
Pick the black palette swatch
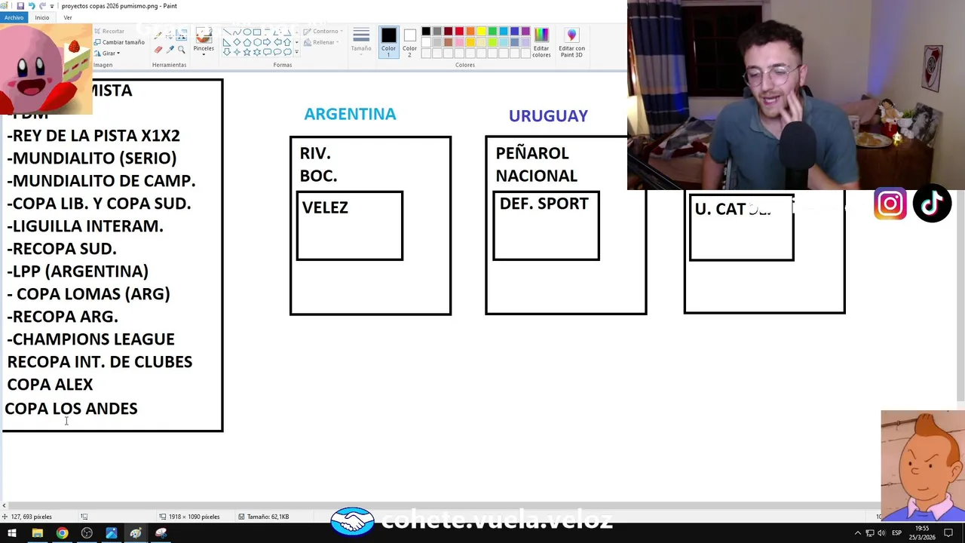426,31
